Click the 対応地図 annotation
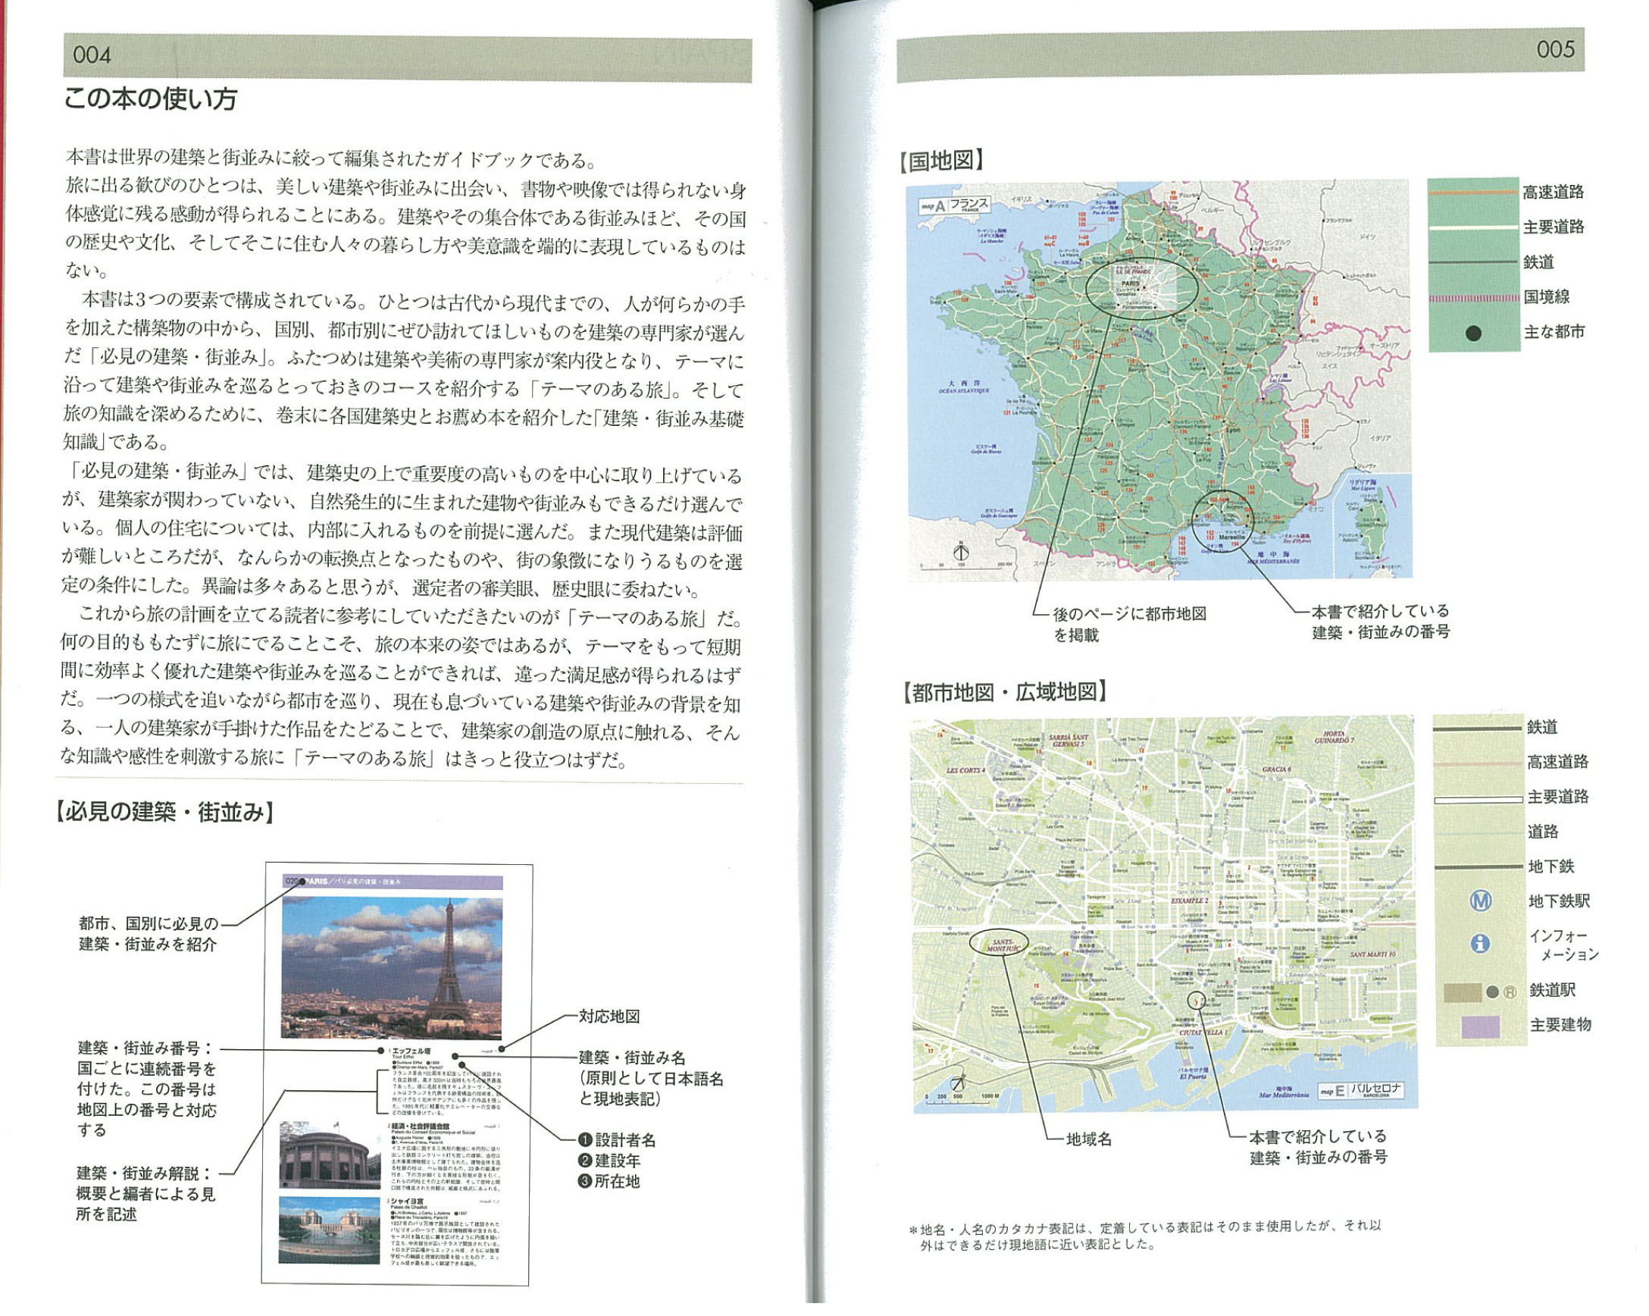Screen dimensions: 1649x1316 tap(609, 1017)
